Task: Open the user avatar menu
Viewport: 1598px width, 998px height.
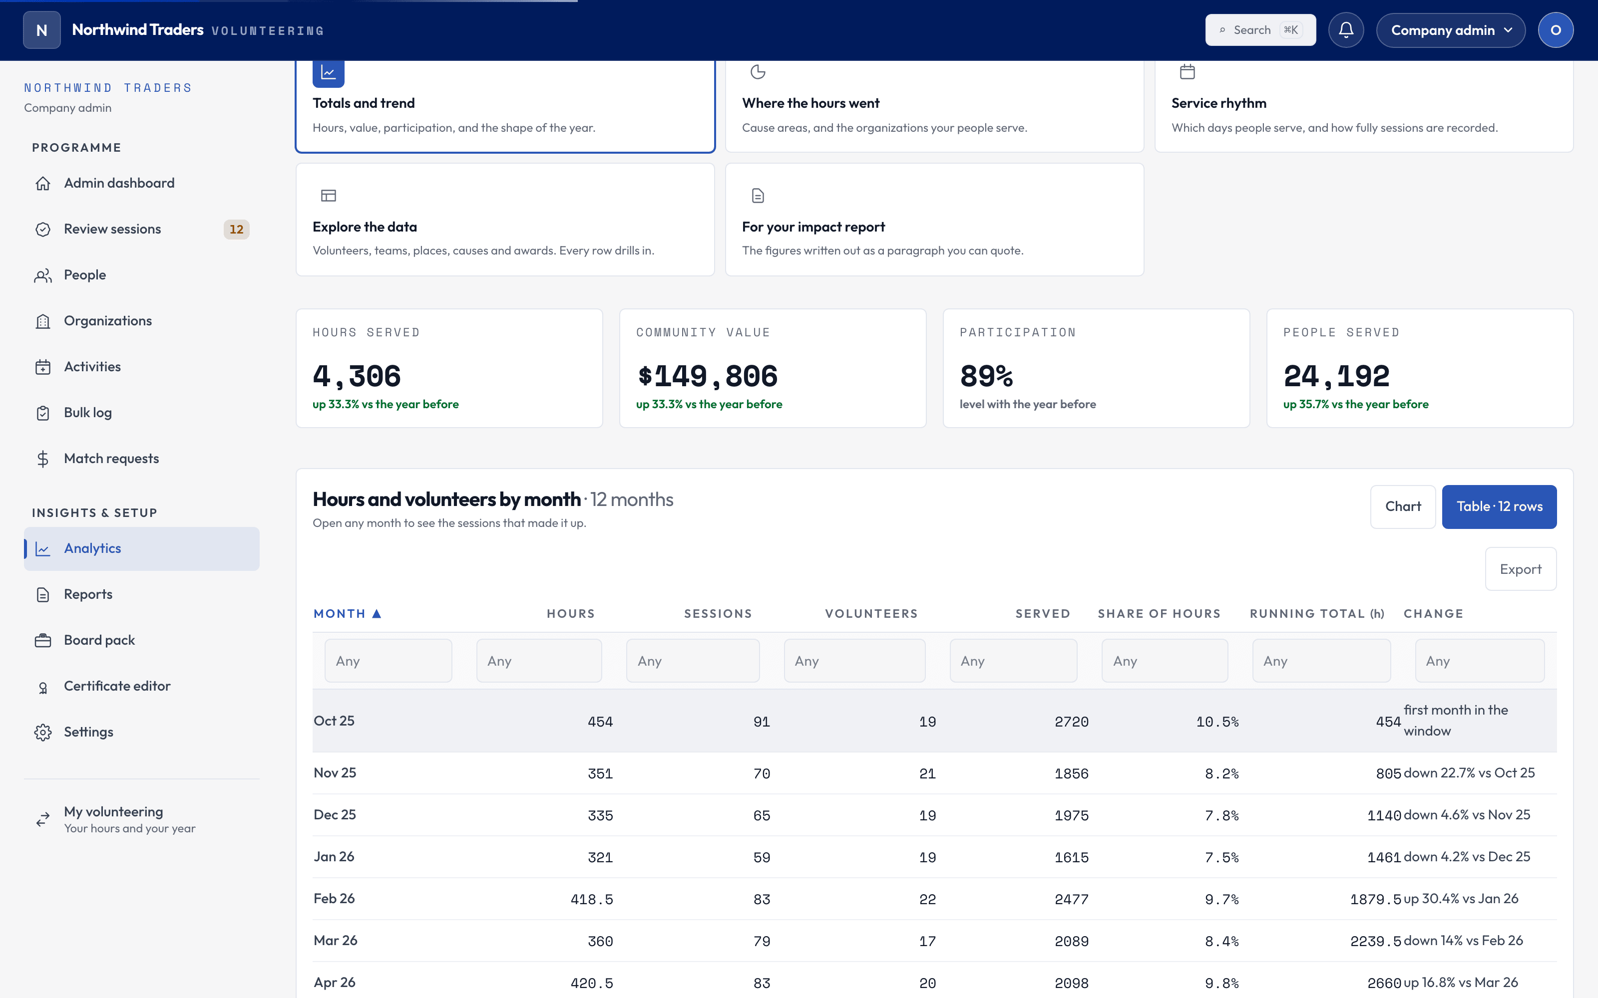Action: tap(1555, 30)
